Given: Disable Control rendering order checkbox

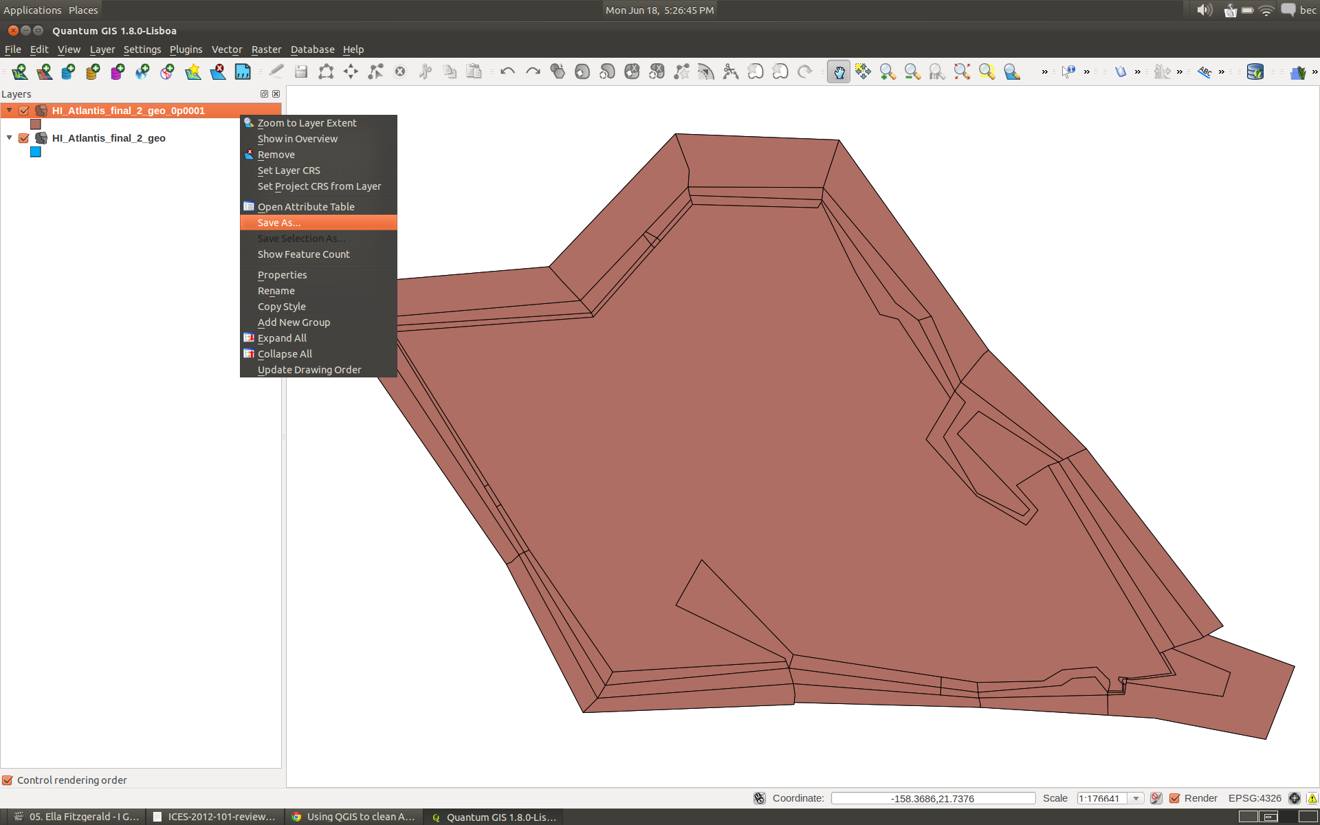Looking at the screenshot, I should tap(8, 780).
